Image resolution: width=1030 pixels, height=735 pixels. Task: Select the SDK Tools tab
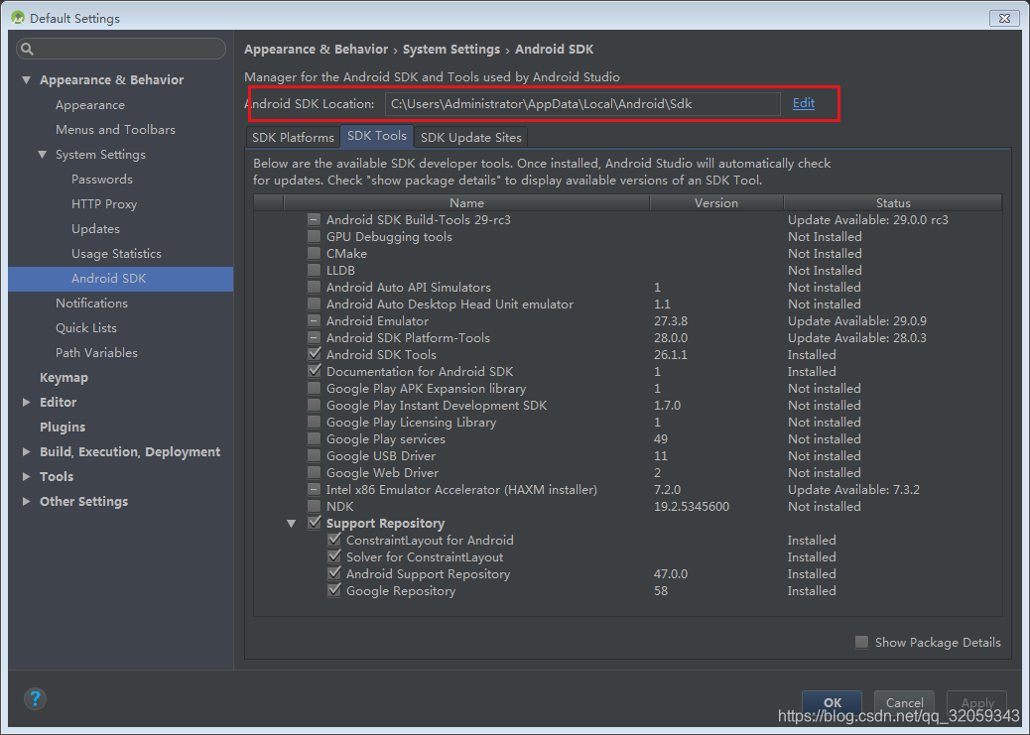377,136
